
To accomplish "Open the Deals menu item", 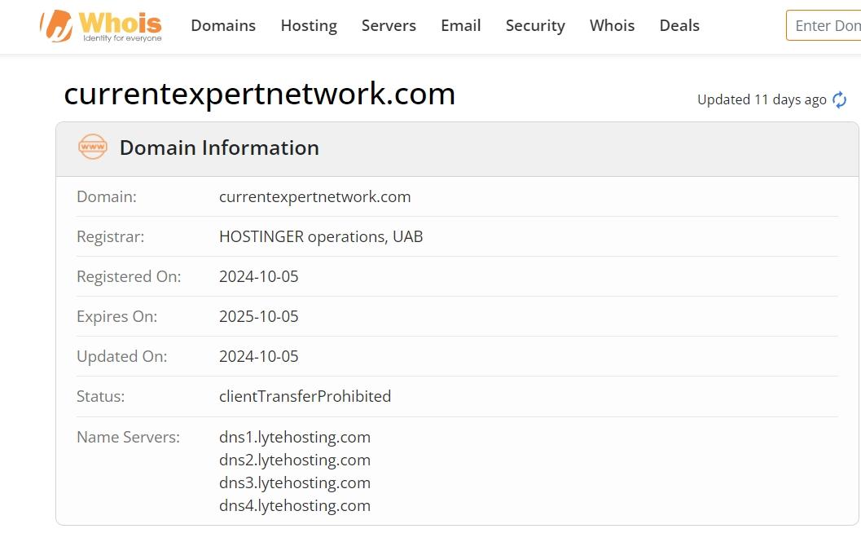I will click(679, 25).
